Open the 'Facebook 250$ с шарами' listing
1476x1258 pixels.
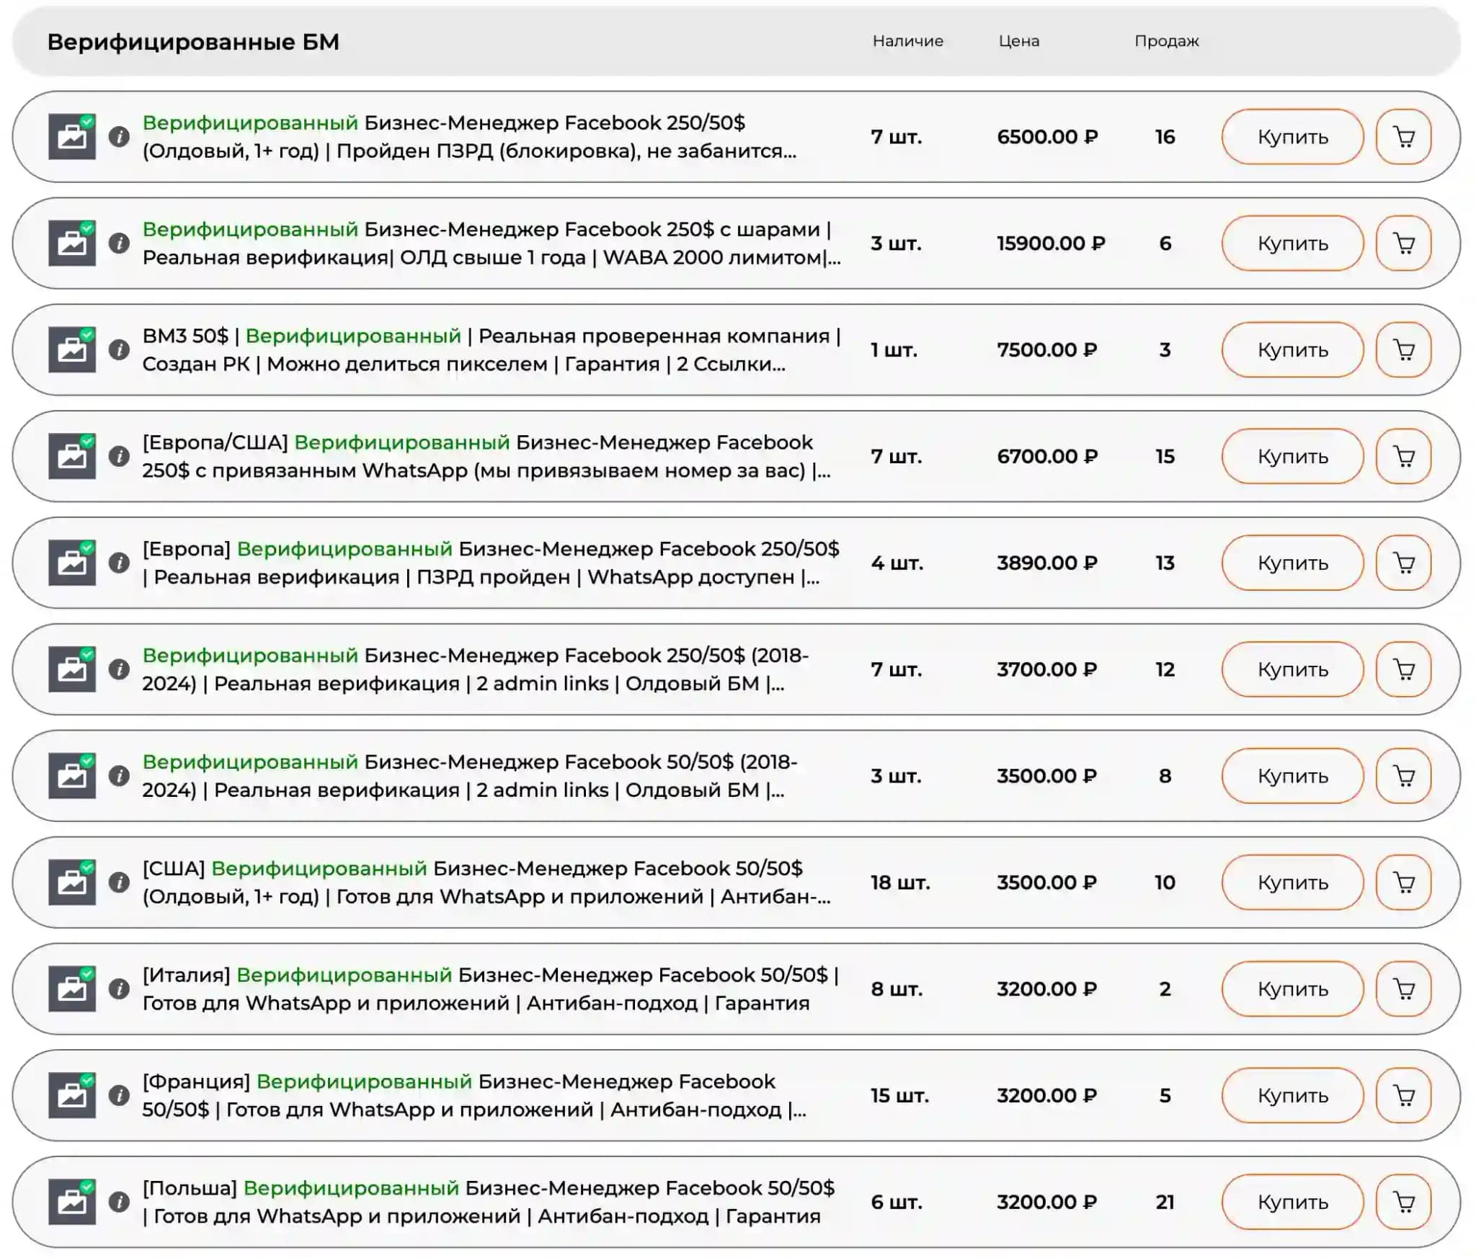[492, 244]
